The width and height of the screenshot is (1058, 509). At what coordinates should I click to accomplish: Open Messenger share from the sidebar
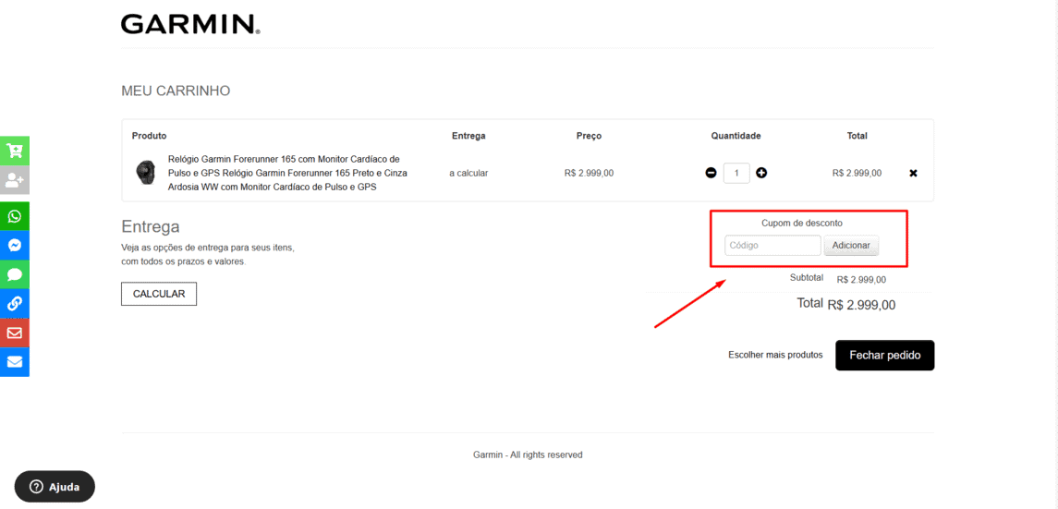point(14,246)
